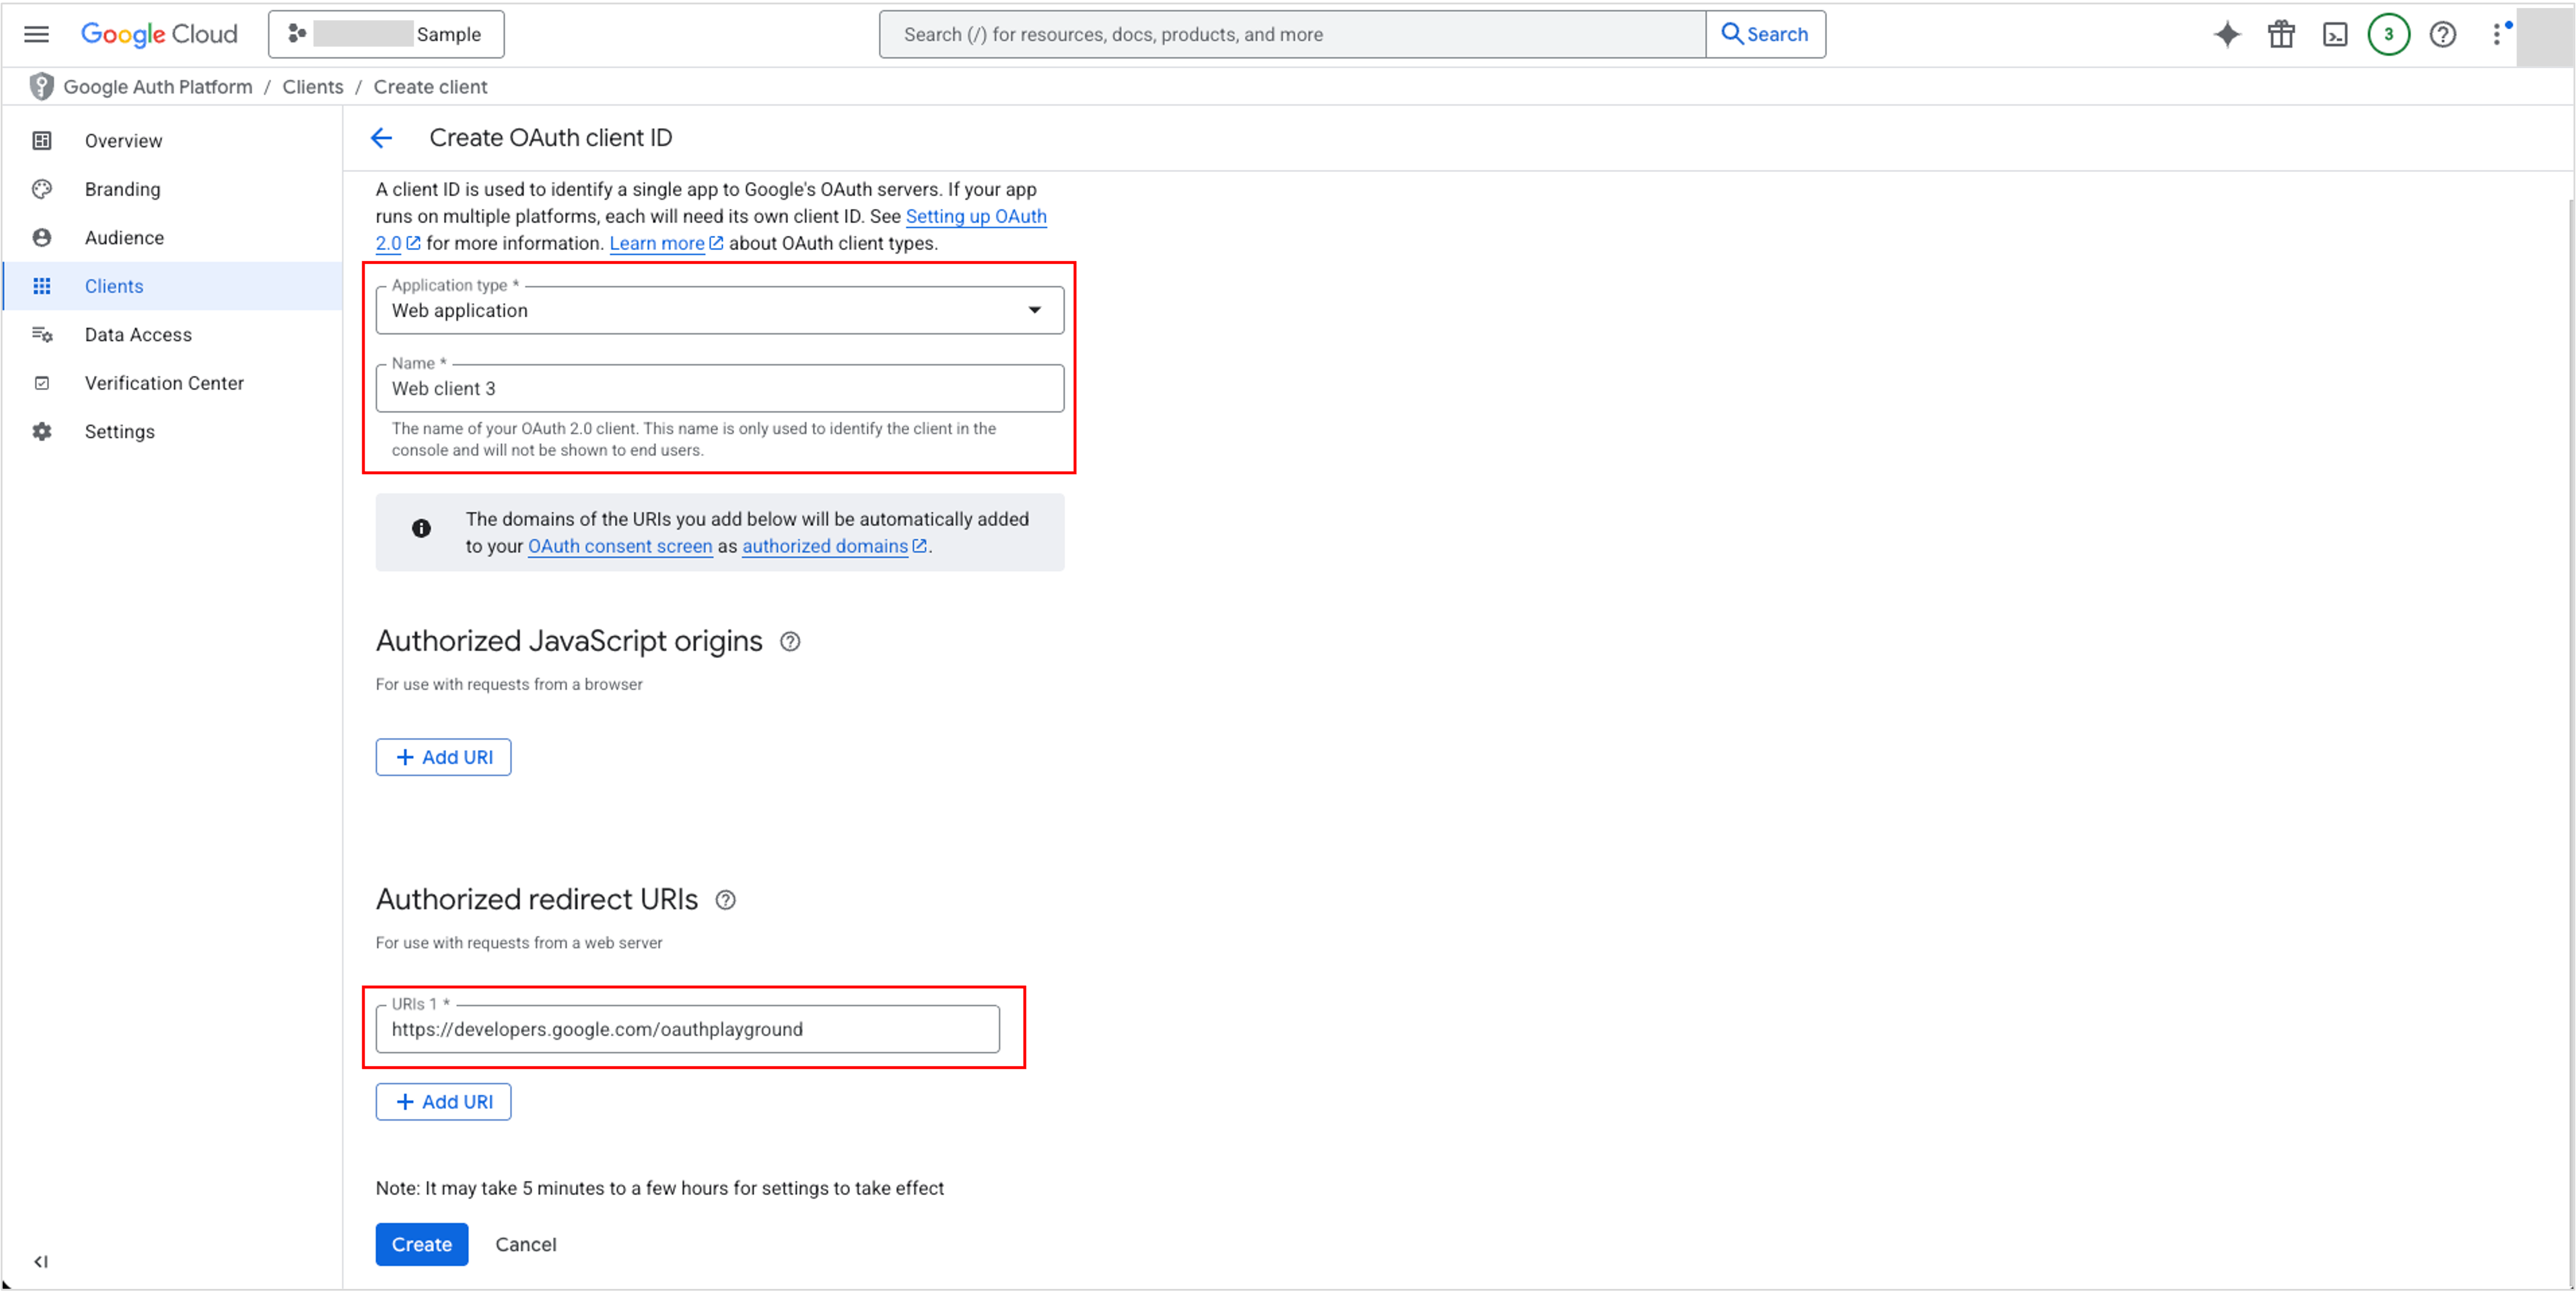Screen dimensions: 2576x1293
Task: Click the URIs 1 redirect field
Action: 687,1030
